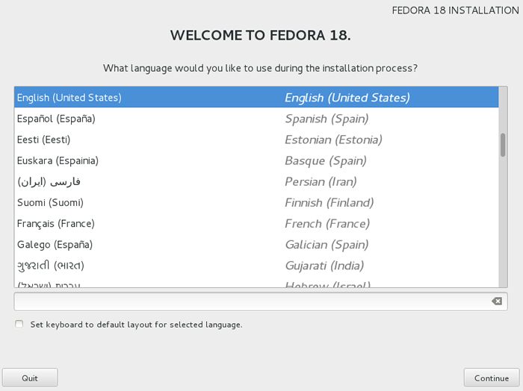Click the Quit button
This screenshot has height=391, width=523.
[x=30, y=378]
